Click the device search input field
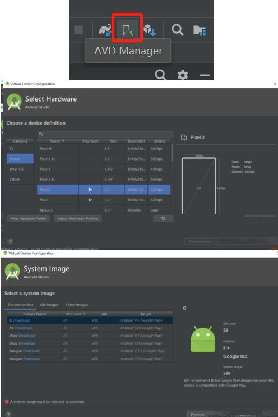This screenshot has height=417, width=278. point(105,134)
